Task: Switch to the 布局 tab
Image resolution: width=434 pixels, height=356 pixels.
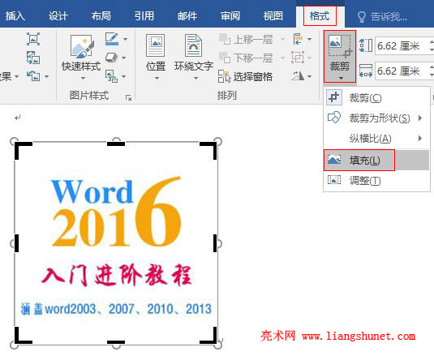Action: 101,16
